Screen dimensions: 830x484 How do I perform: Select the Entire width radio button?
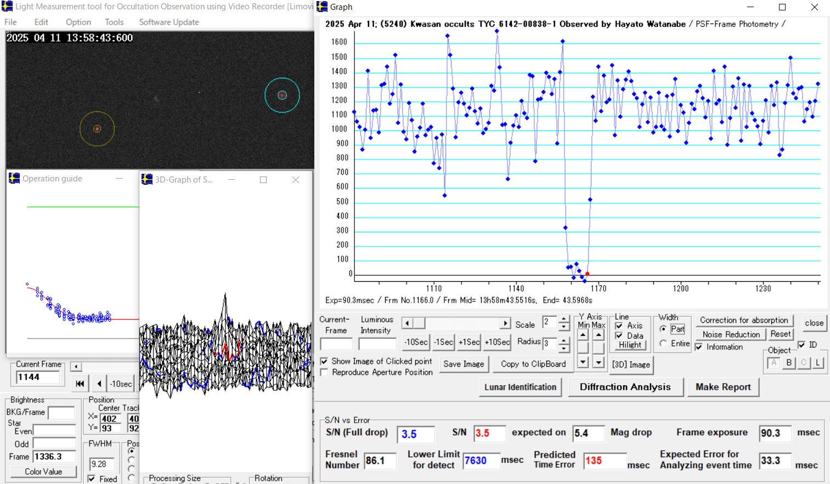(x=663, y=343)
